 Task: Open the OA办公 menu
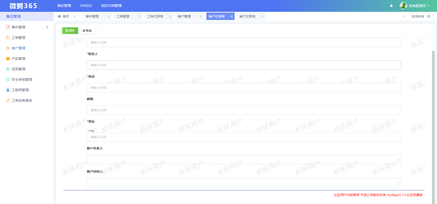[86, 6]
